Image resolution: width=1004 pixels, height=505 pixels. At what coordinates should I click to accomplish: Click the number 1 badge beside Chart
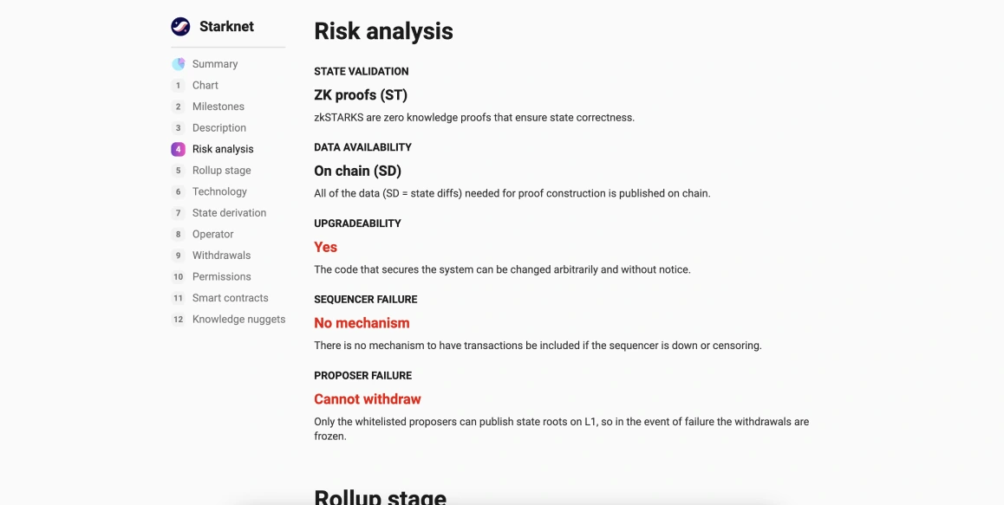tap(178, 86)
